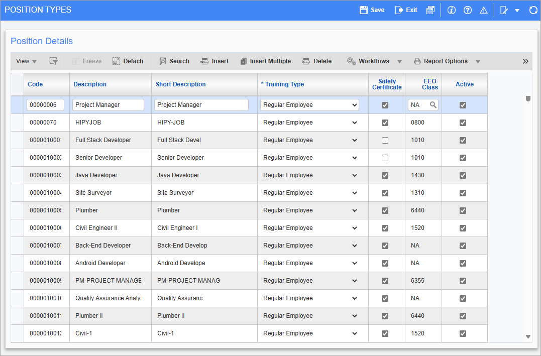
Task: Expand the Workflows dropdown arrow
Action: (399, 62)
